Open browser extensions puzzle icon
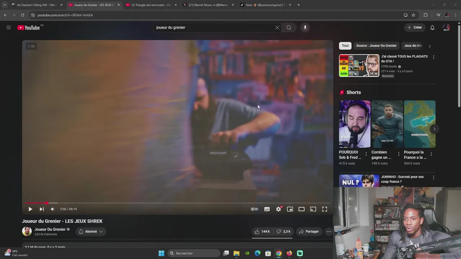The image size is (461, 259). tap(426, 15)
